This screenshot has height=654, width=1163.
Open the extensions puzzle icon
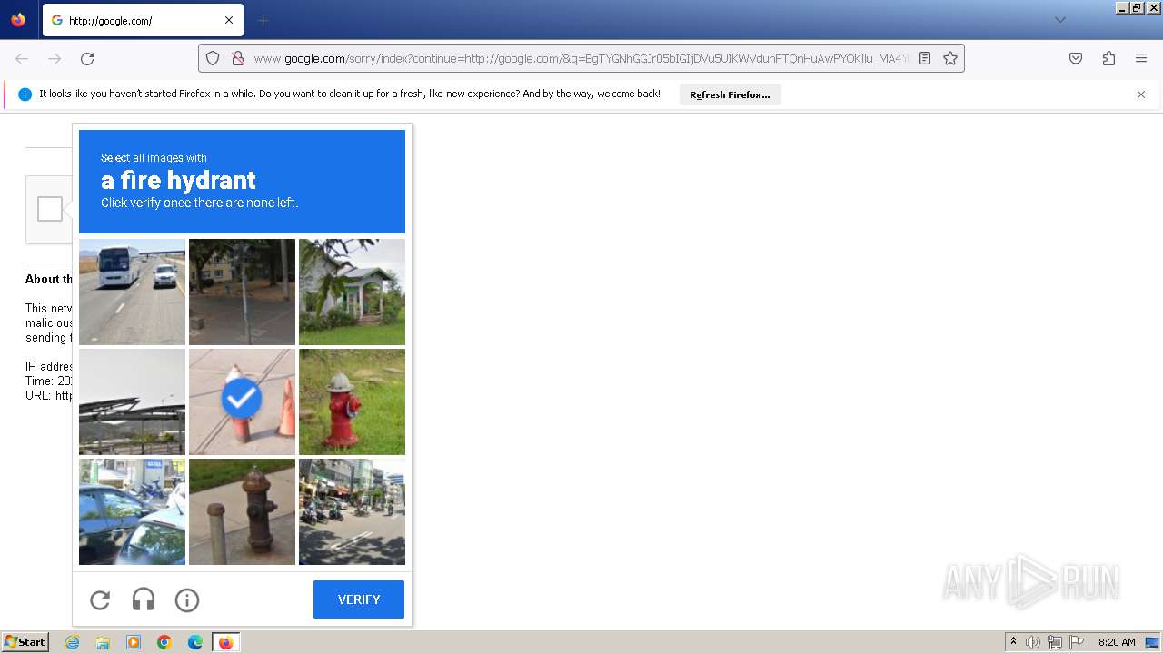1108,58
